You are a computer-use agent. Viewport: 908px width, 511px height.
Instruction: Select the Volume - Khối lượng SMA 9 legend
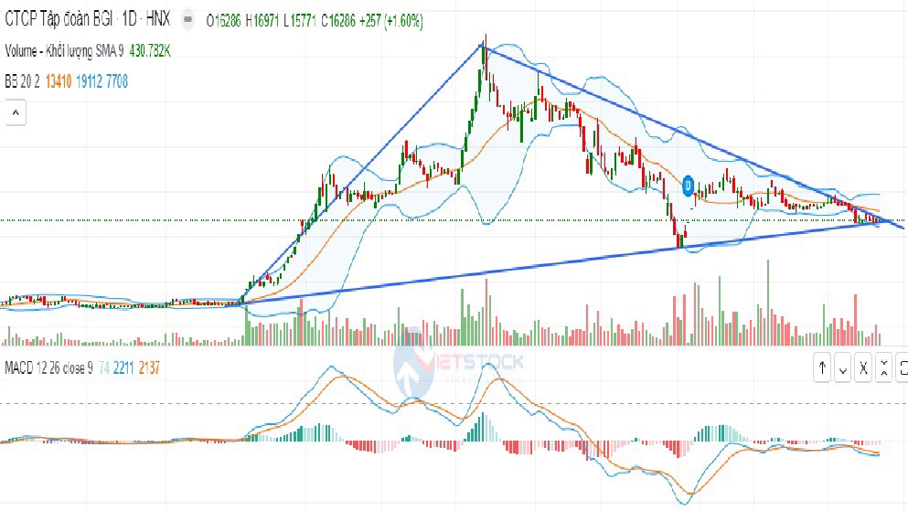pyautogui.click(x=64, y=51)
